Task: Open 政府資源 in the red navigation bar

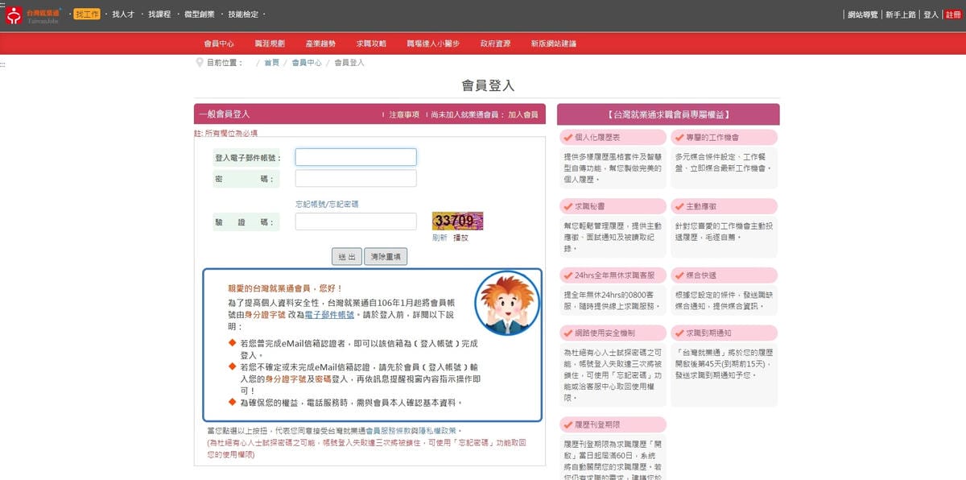Action: (495, 43)
